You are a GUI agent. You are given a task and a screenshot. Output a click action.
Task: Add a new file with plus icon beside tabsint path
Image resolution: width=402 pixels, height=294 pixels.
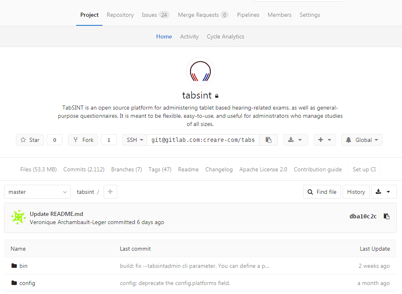pos(110,192)
